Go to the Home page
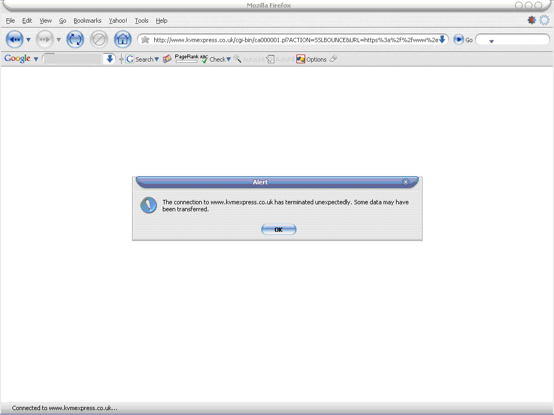Viewport: 554px width, 415px height. point(123,39)
